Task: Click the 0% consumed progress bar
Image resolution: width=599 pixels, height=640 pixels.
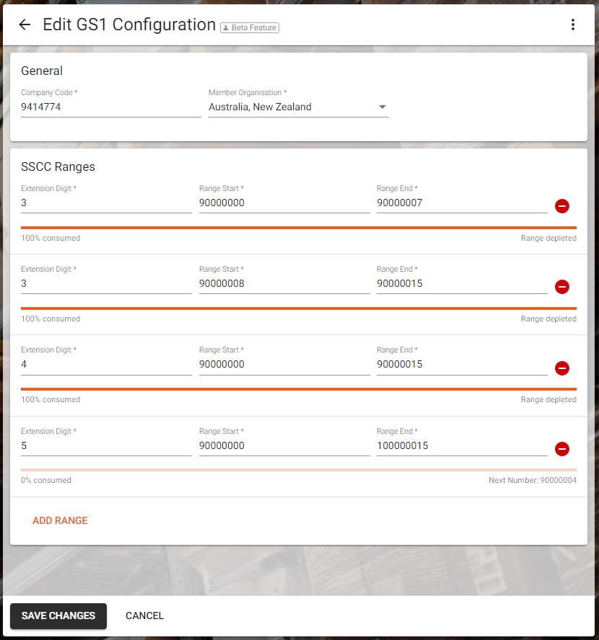Action: 299,470
